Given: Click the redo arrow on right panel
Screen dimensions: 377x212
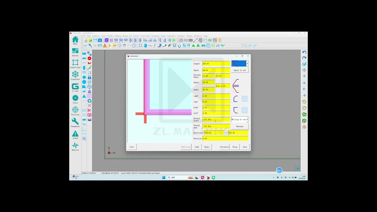Looking at the screenshot, I should point(304,58).
